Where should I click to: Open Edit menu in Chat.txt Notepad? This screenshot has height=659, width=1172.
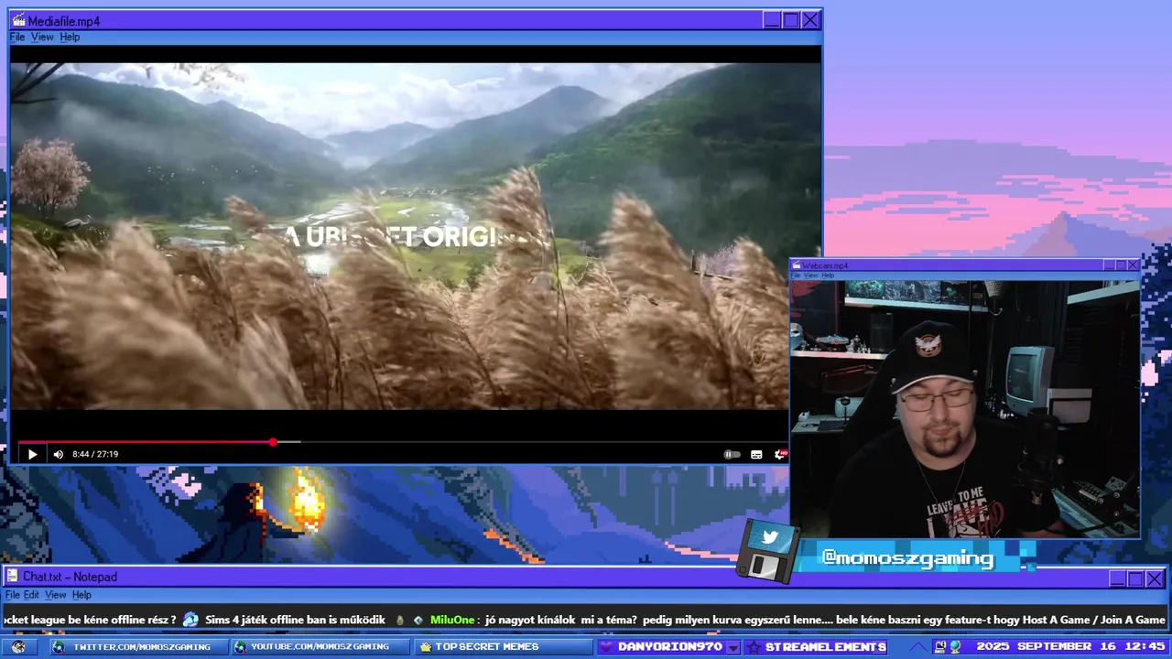point(31,595)
